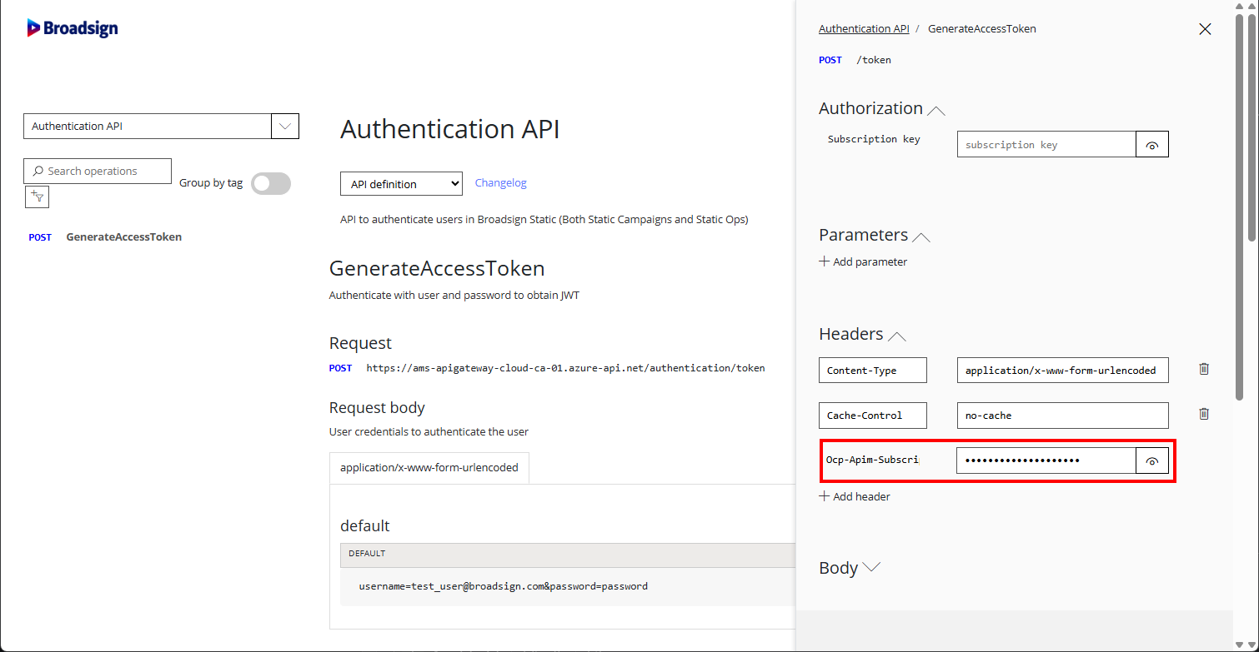Edit the application/x-www-form-urlencoded header value field
1259x652 pixels.
coord(1063,371)
